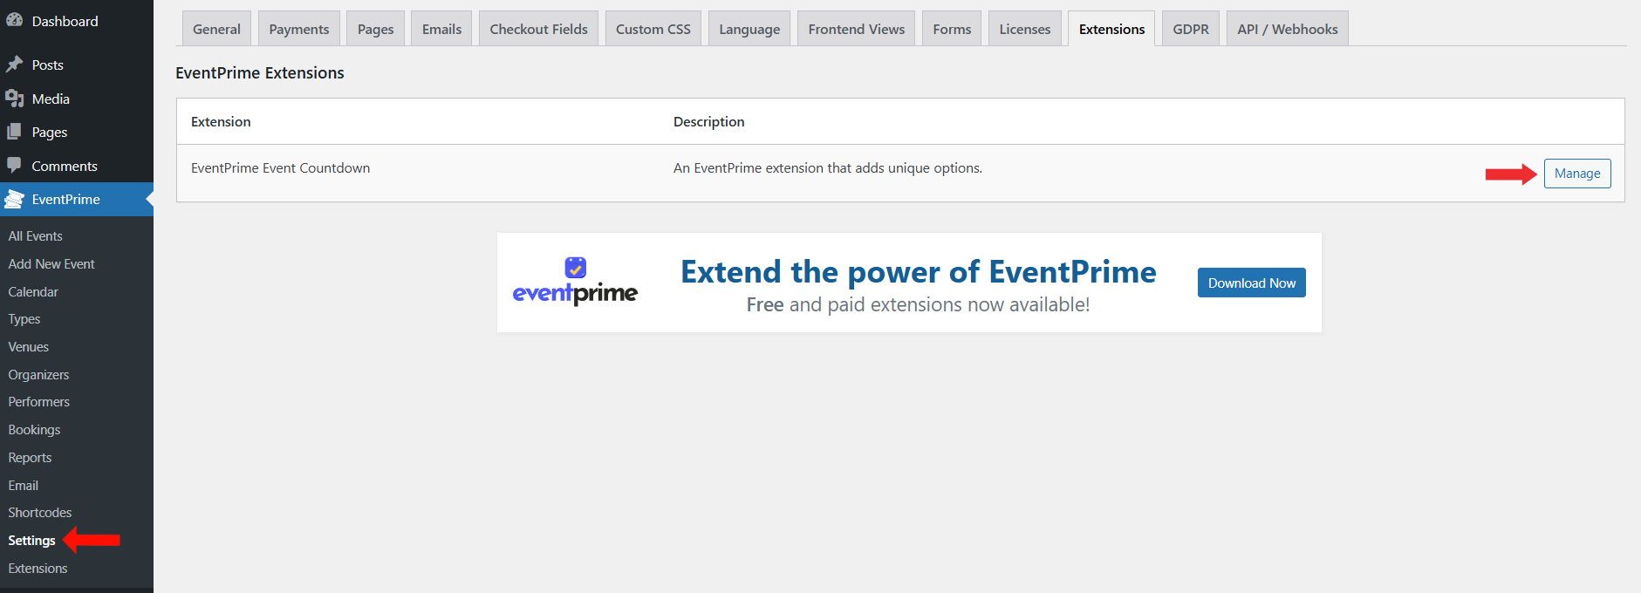Image resolution: width=1641 pixels, height=593 pixels.
Task: Click the Dashboard gauge icon
Action: point(14,20)
